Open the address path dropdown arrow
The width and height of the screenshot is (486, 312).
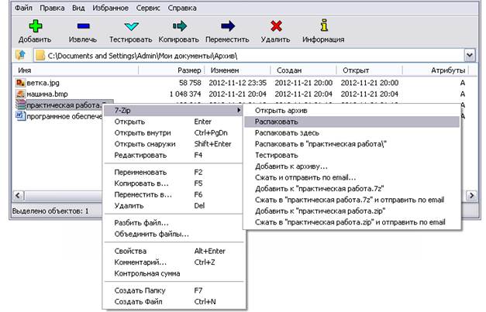point(470,56)
